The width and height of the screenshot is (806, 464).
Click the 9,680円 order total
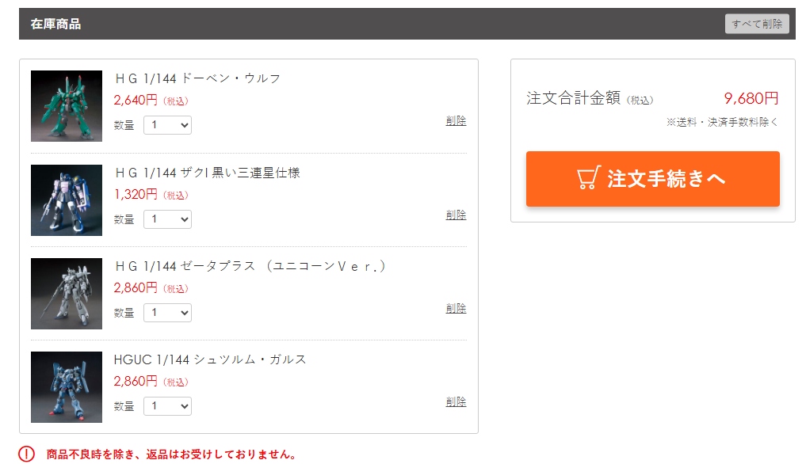click(751, 98)
